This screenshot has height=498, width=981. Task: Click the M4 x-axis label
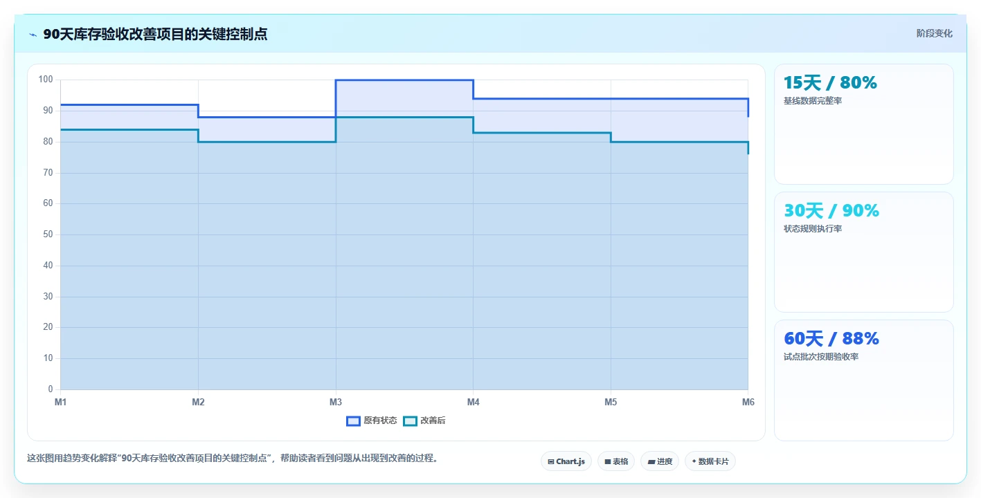473,402
